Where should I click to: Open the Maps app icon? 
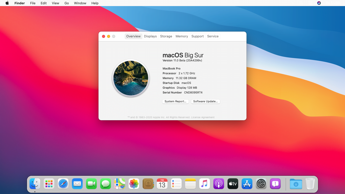point(120,184)
